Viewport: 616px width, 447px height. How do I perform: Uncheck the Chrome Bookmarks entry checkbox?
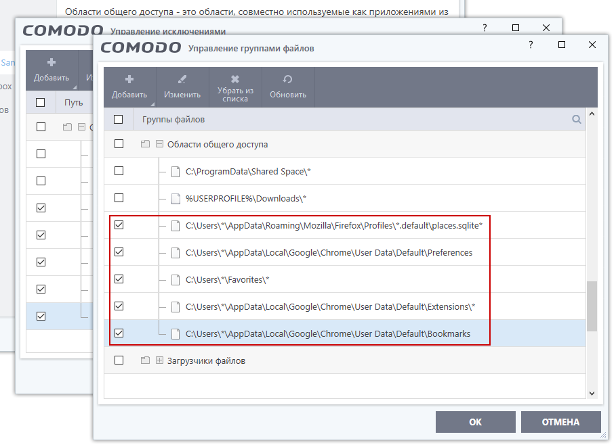point(119,333)
